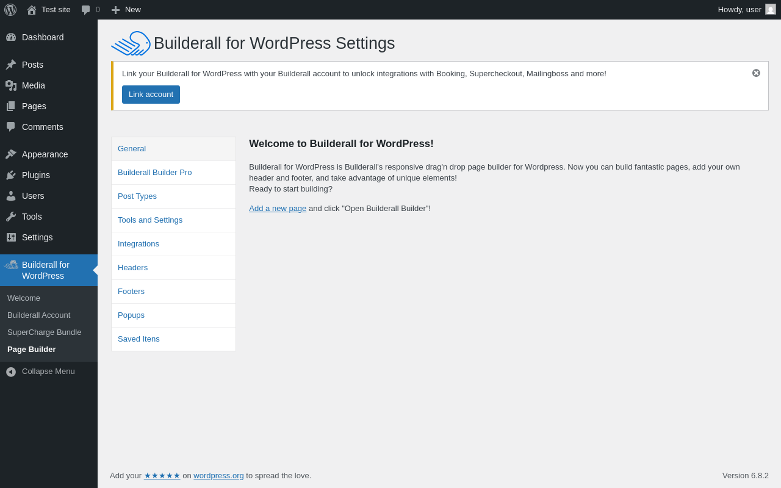The image size is (781, 488).
Task: Click the five stars rating link
Action: 162,476
